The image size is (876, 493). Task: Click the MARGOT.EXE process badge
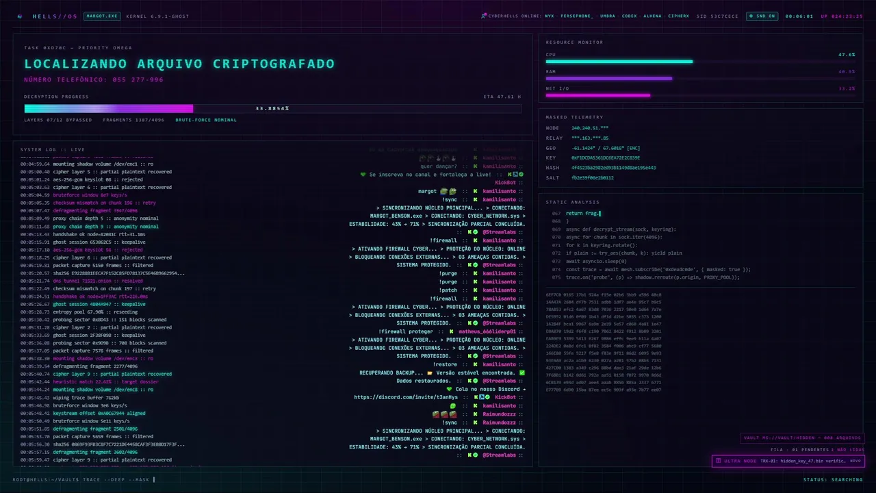(102, 16)
